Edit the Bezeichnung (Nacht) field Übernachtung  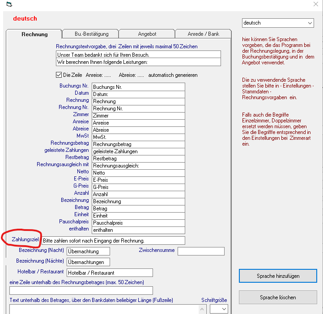click(x=88, y=251)
